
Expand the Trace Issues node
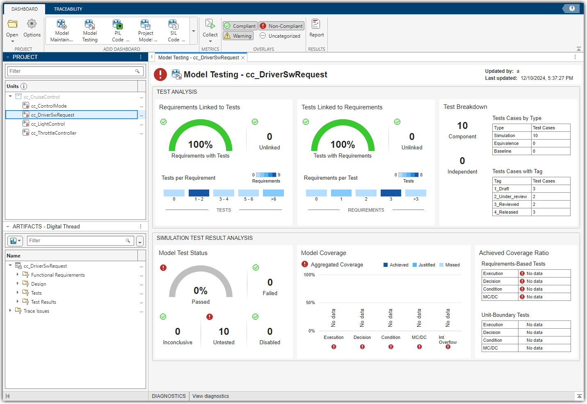click(10, 311)
